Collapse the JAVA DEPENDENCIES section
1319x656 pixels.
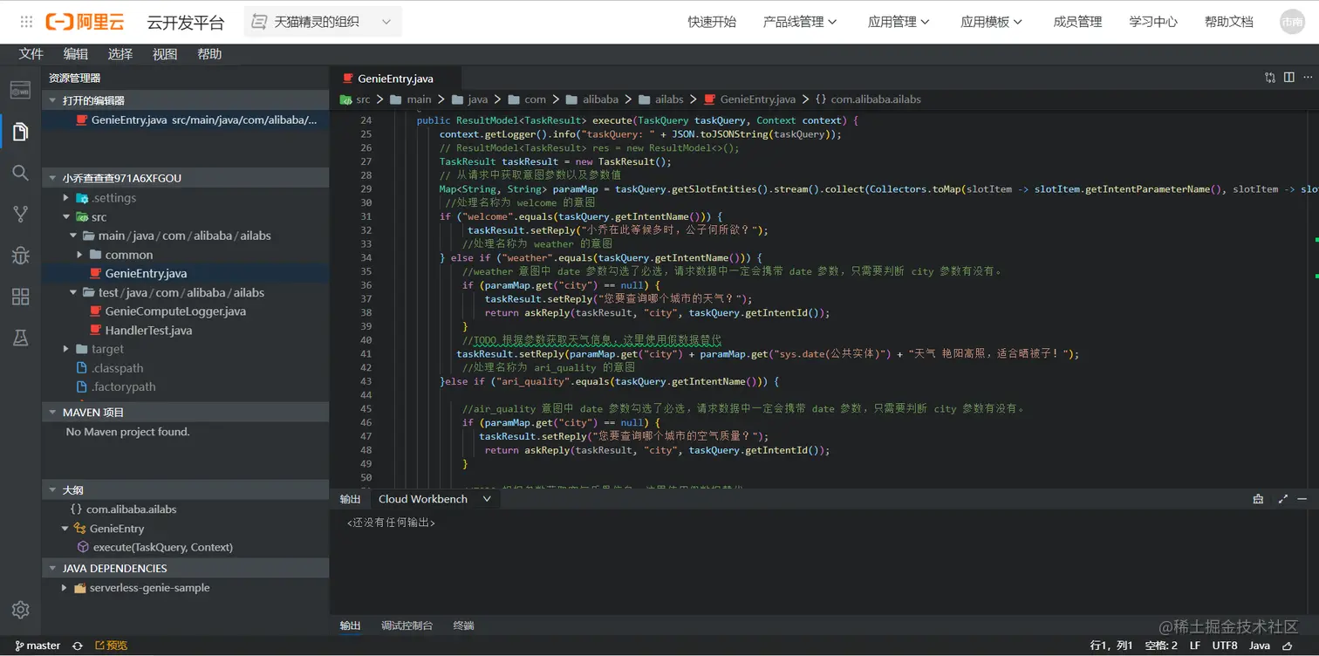pyautogui.click(x=185, y=568)
